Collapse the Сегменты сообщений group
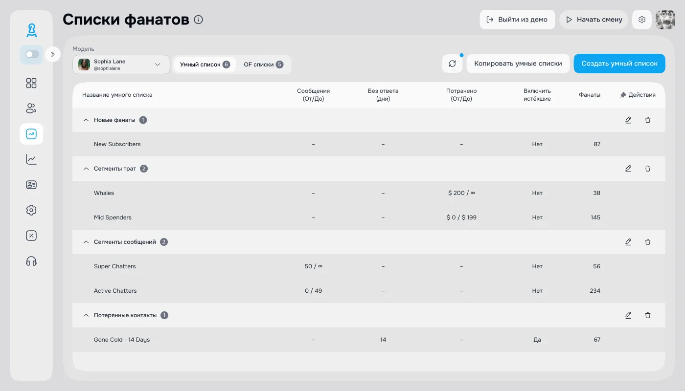The height and width of the screenshot is (391, 685). tap(86, 242)
